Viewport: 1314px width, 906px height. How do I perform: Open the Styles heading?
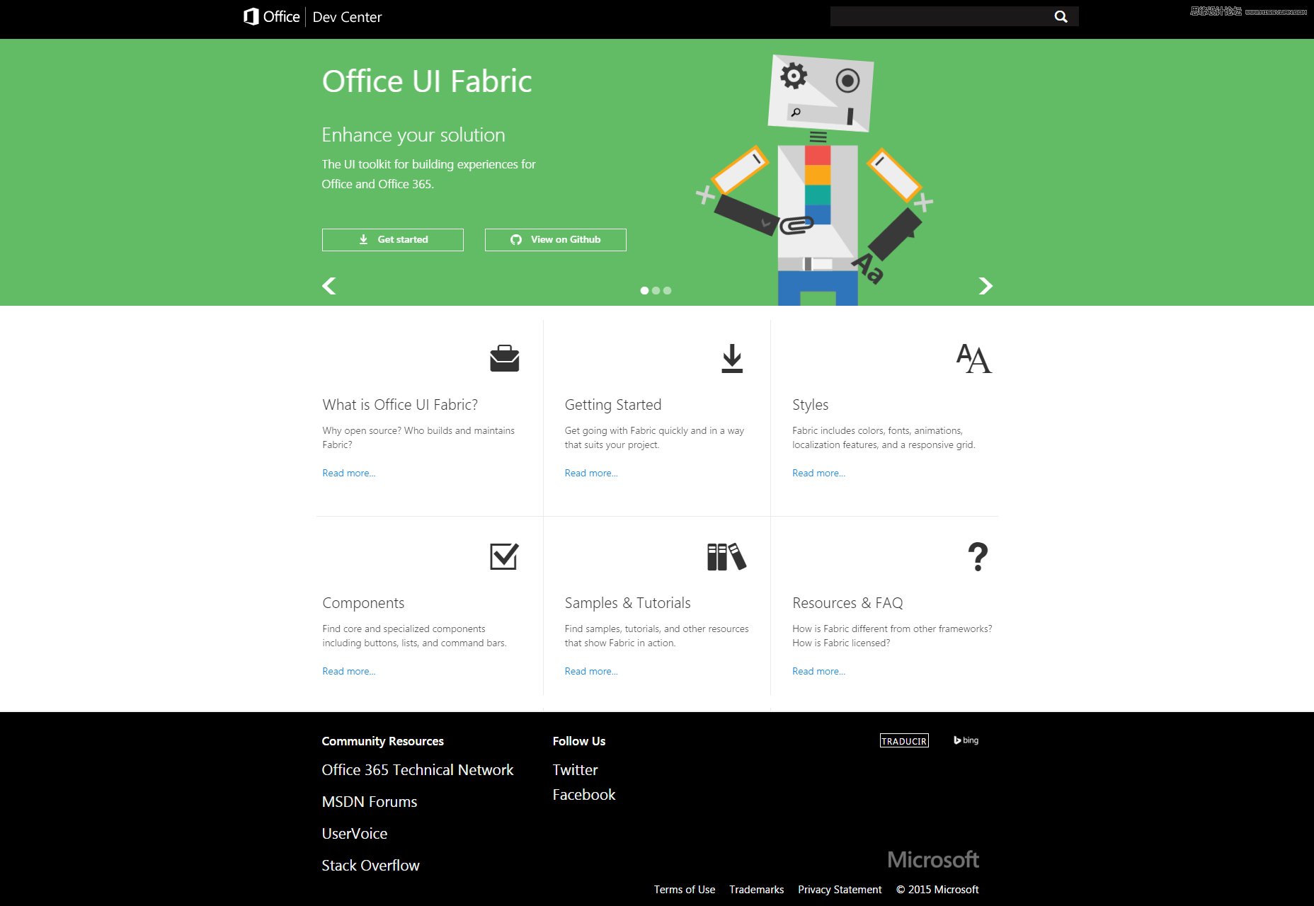pyautogui.click(x=811, y=405)
